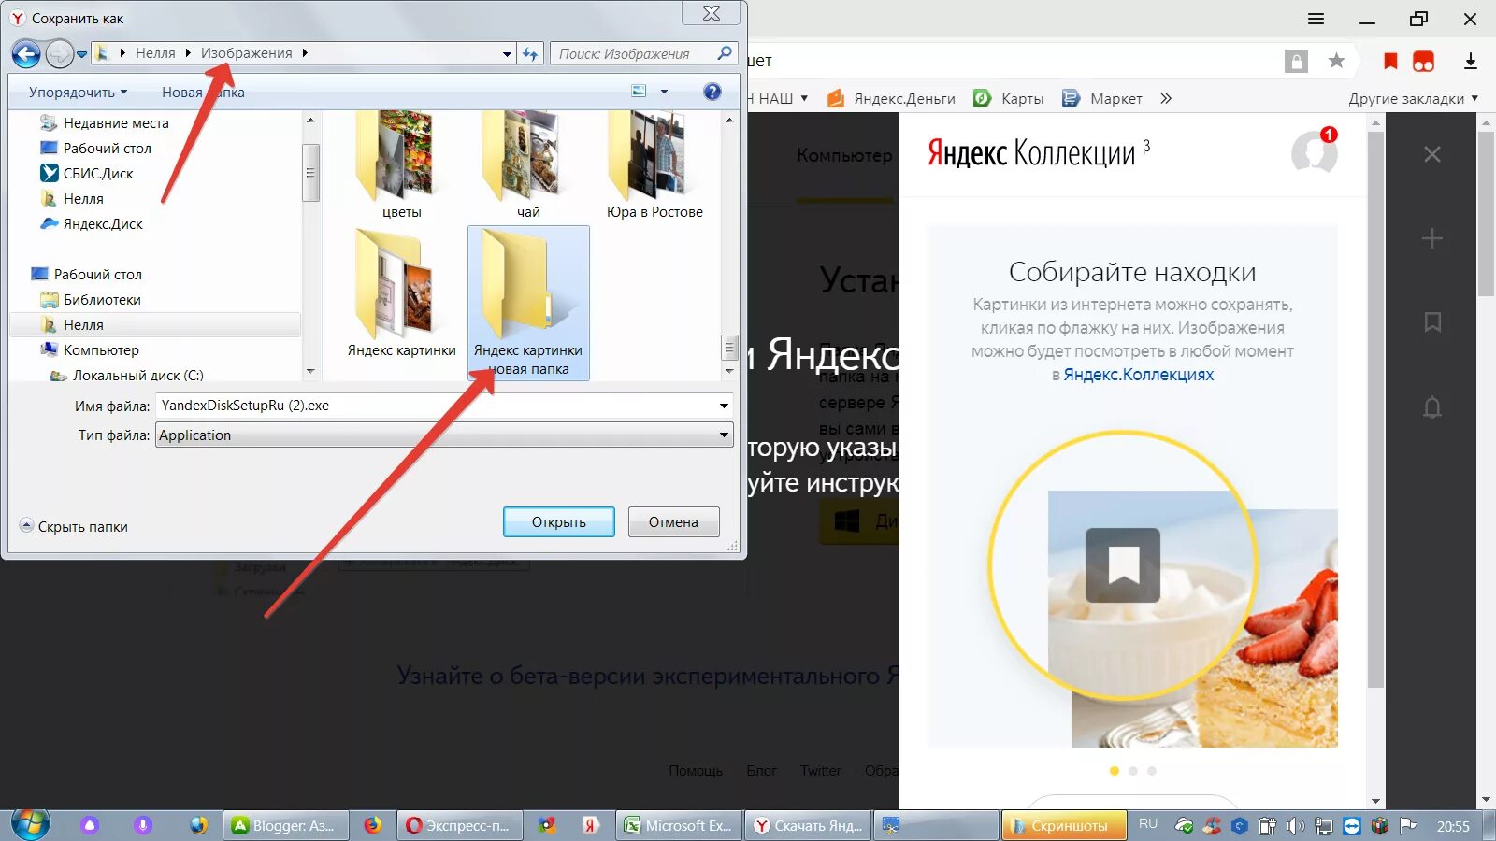Open the Тип файла combo box
Viewport: 1496px width, 841px height.
click(444, 435)
